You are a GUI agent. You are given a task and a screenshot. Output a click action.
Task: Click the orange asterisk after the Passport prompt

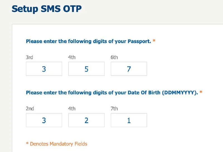154,41
